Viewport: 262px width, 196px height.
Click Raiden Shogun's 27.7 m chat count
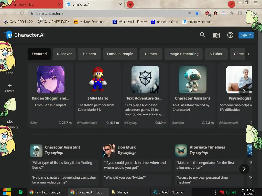coord(65,123)
